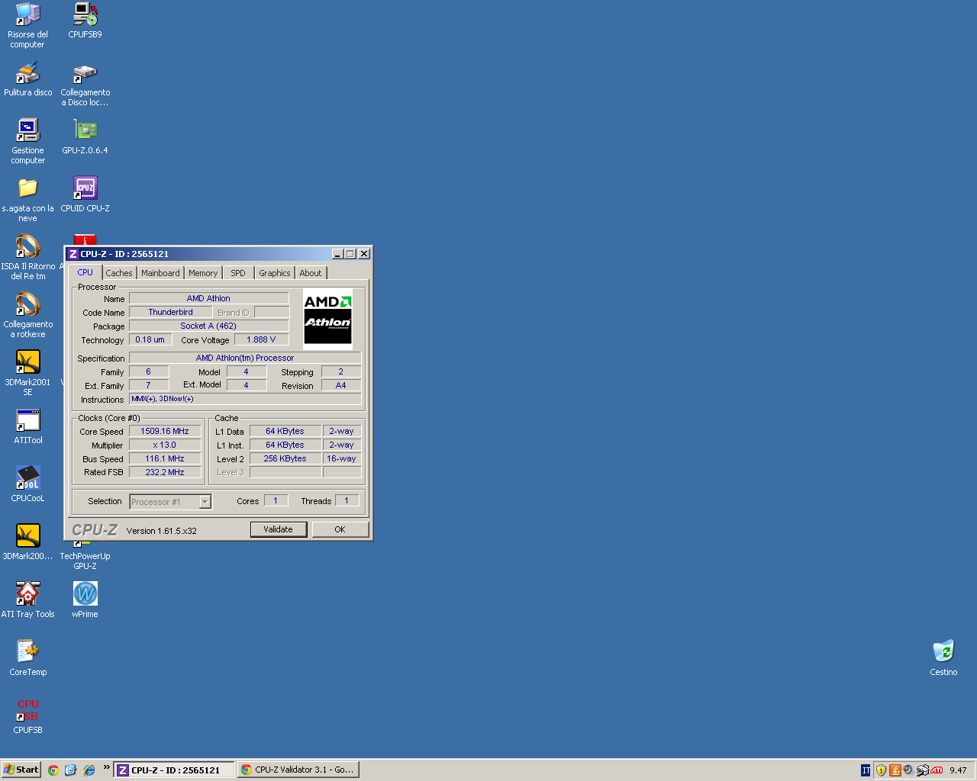977x781 pixels.
Task: Click the CPU-Z taskbar button
Action: (174, 770)
